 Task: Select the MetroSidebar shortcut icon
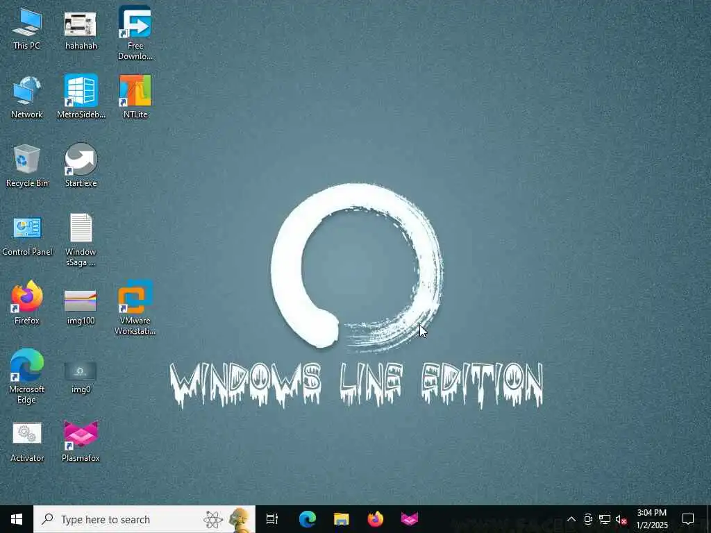(x=81, y=97)
